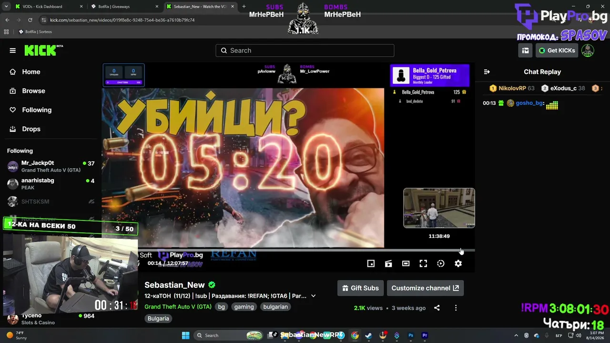Click the cast to device icon
The width and height of the screenshot is (610, 343).
388,263
